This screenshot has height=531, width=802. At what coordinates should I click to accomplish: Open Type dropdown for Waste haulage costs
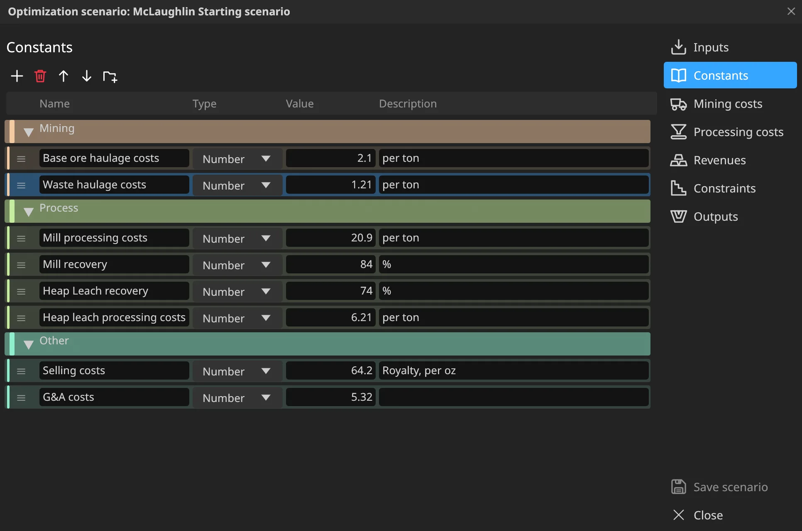tap(237, 185)
